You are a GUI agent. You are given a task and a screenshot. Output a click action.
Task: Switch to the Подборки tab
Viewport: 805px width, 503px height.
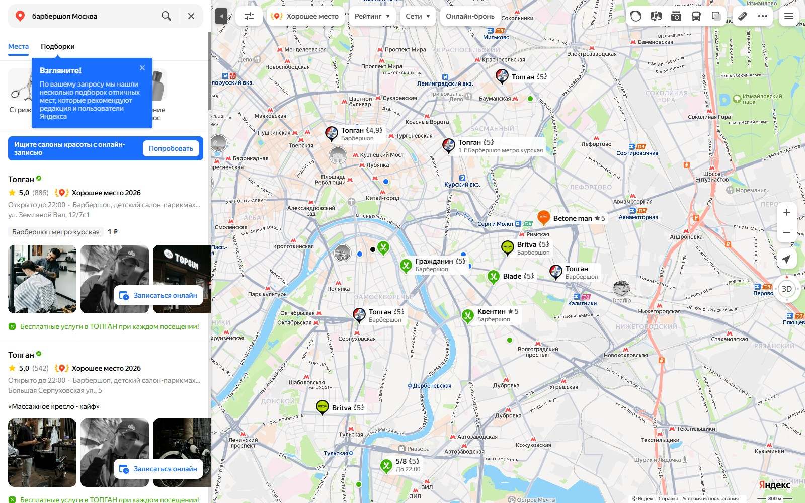(x=58, y=46)
